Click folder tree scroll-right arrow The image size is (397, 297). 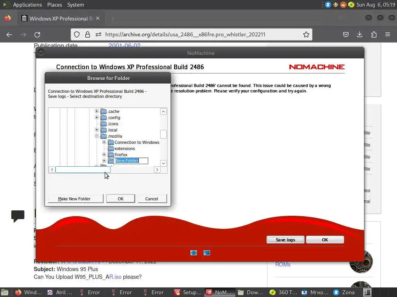coord(157,169)
